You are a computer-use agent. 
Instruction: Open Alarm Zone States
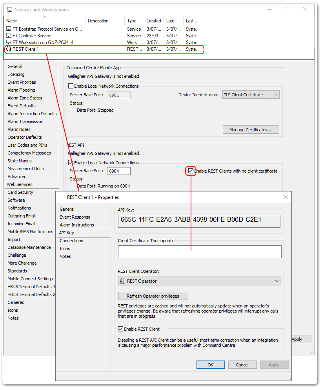pos(25,98)
